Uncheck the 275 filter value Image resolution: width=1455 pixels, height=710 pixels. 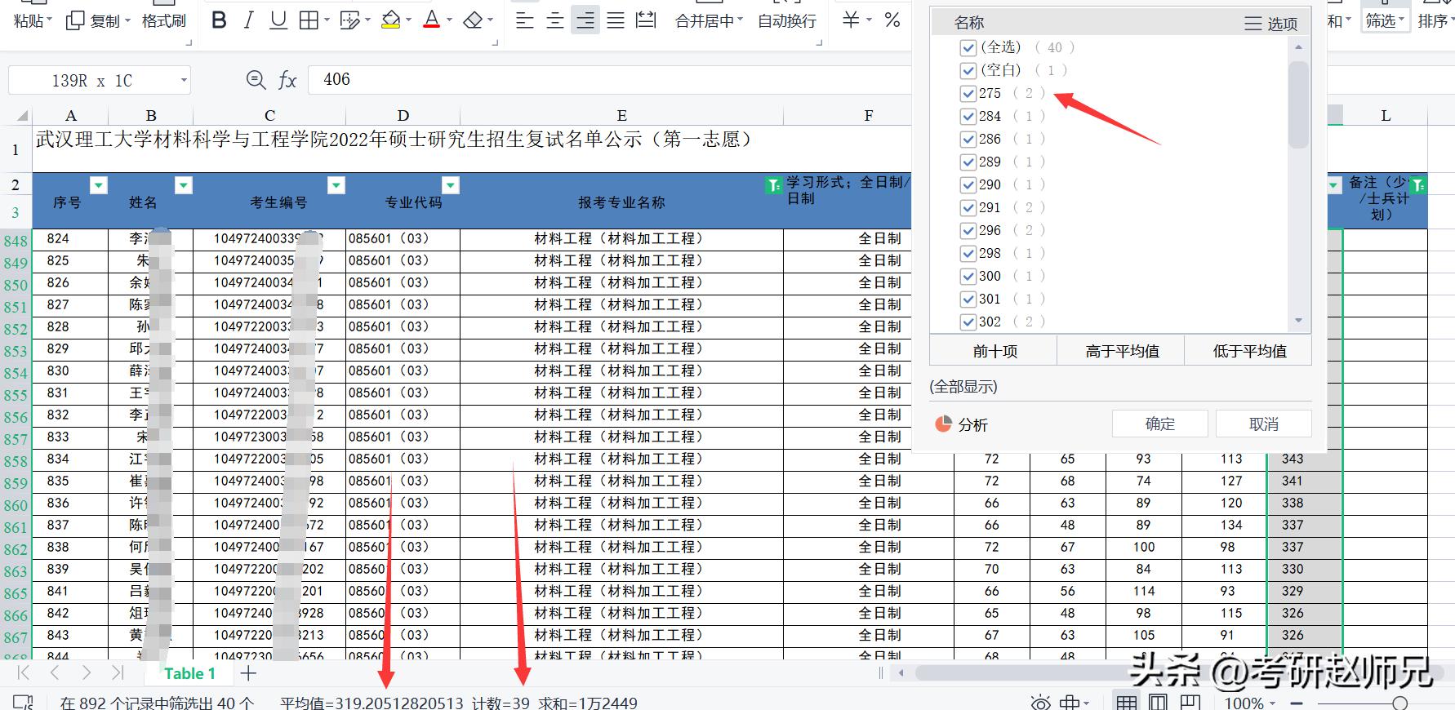(968, 93)
